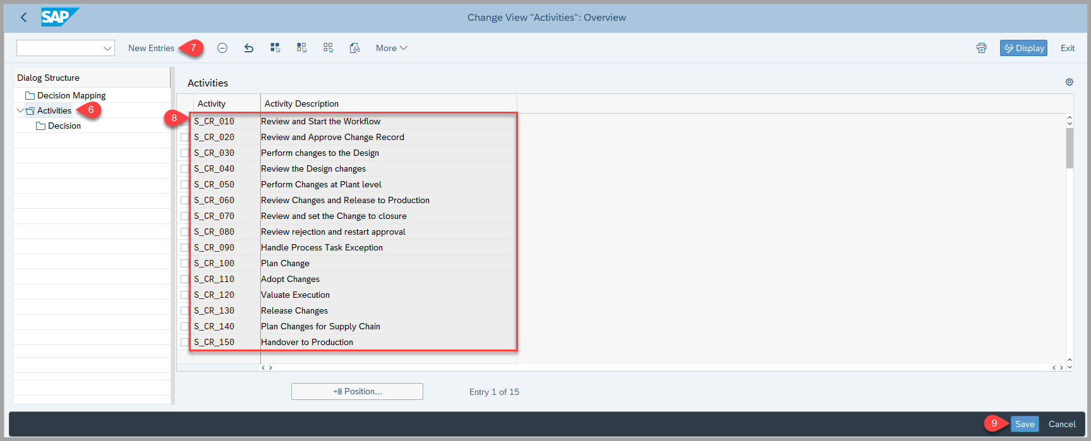This screenshot has width=1091, height=441.
Task: Select the checkbox for S_CR_050 row
Action: [184, 185]
